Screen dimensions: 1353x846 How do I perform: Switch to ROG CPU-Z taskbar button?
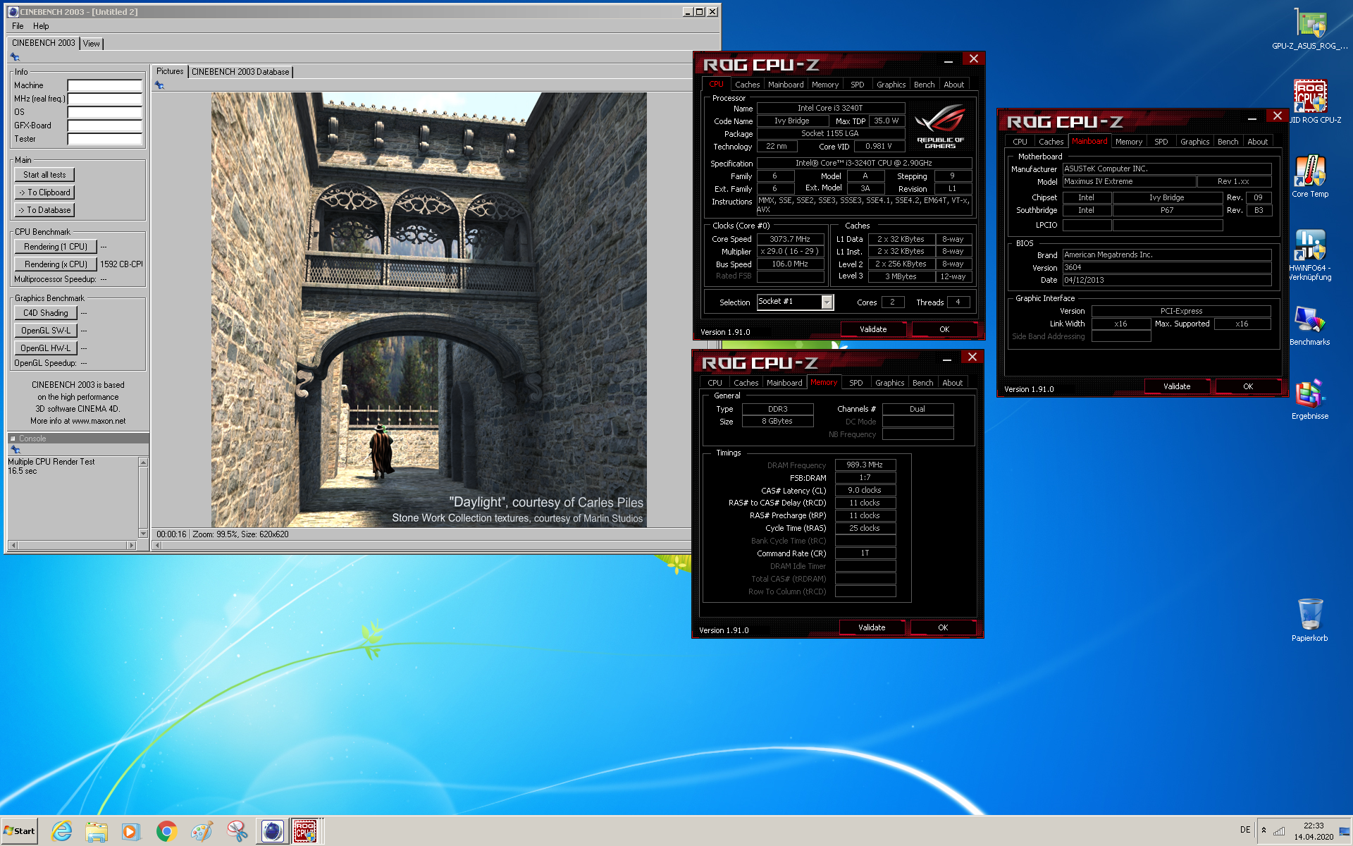pos(306,832)
